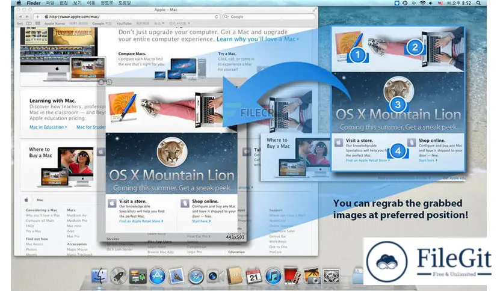The height and width of the screenshot is (291, 503).
Task: Open the Mac in Education link
Action: point(48,127)
